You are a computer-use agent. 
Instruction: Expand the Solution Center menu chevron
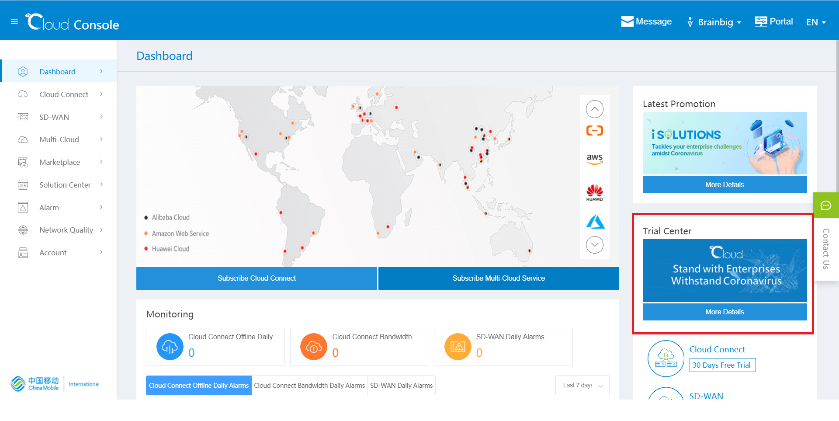101,184
